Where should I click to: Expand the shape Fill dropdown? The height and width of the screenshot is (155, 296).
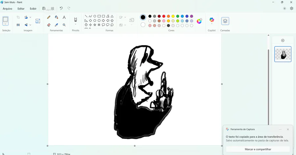point(125,25)
